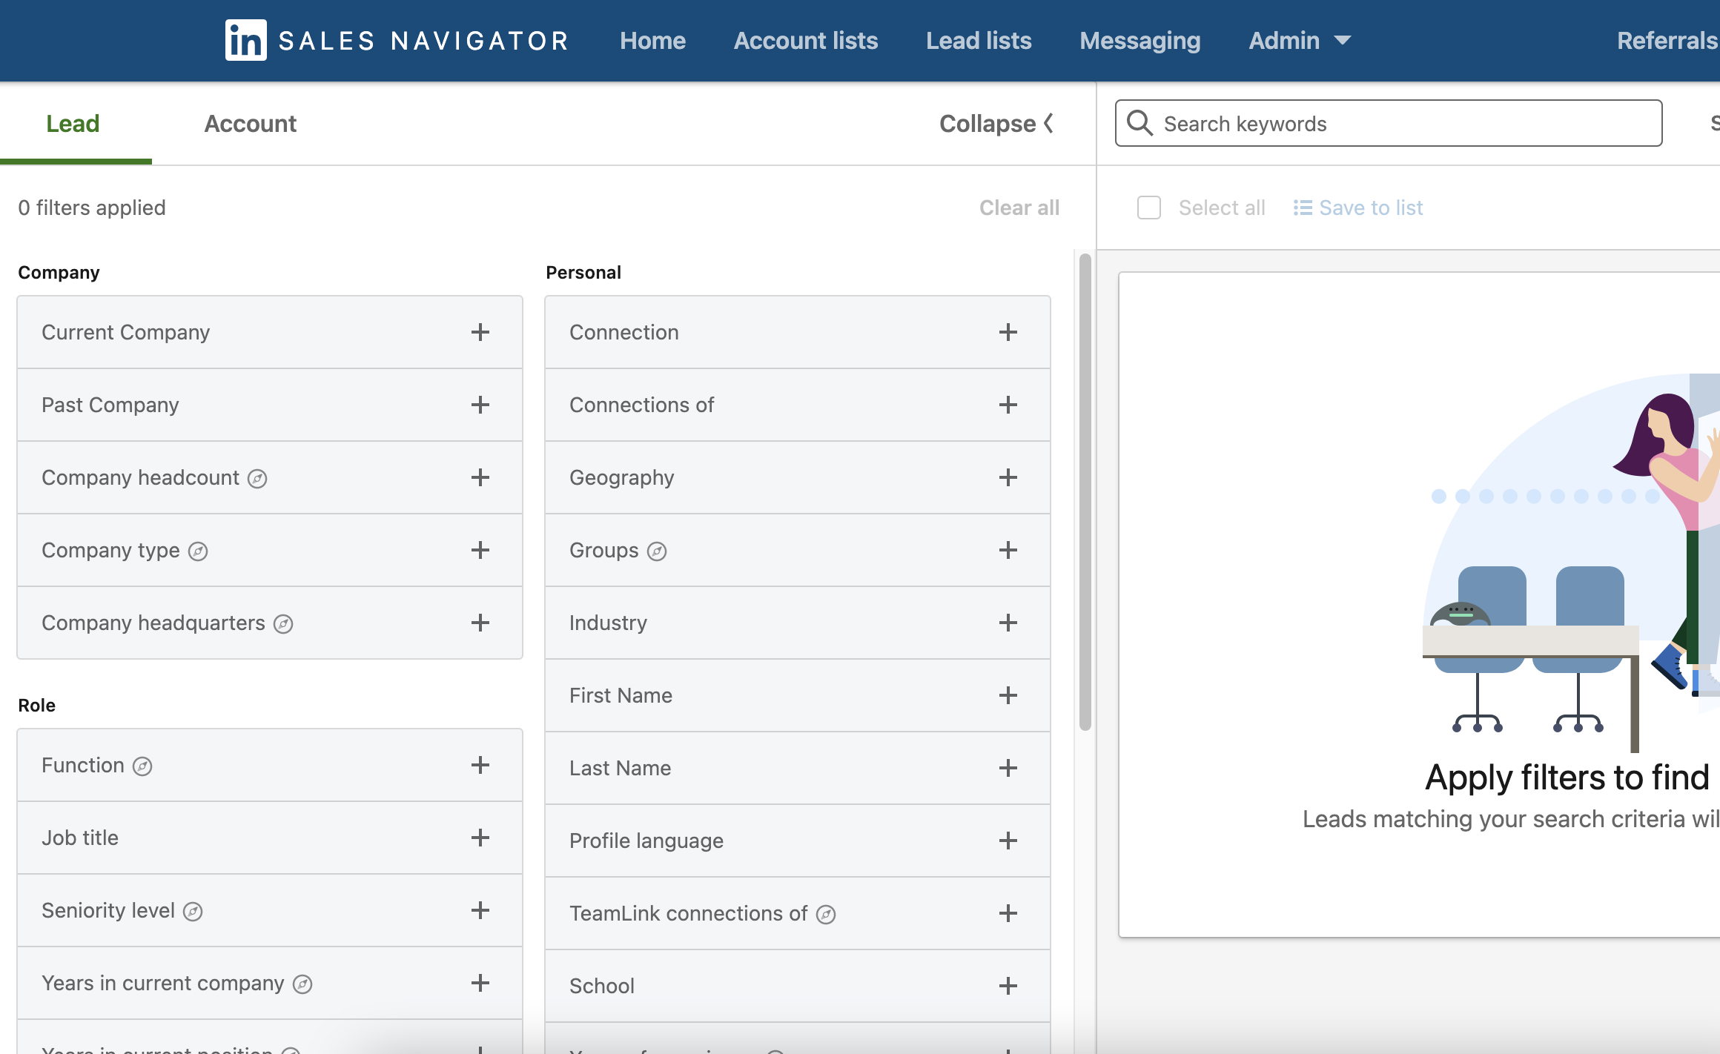This screenshot has width=1720, height=1054.
Task: Expand the Connection filter
Action: [x=1008, y=331]
